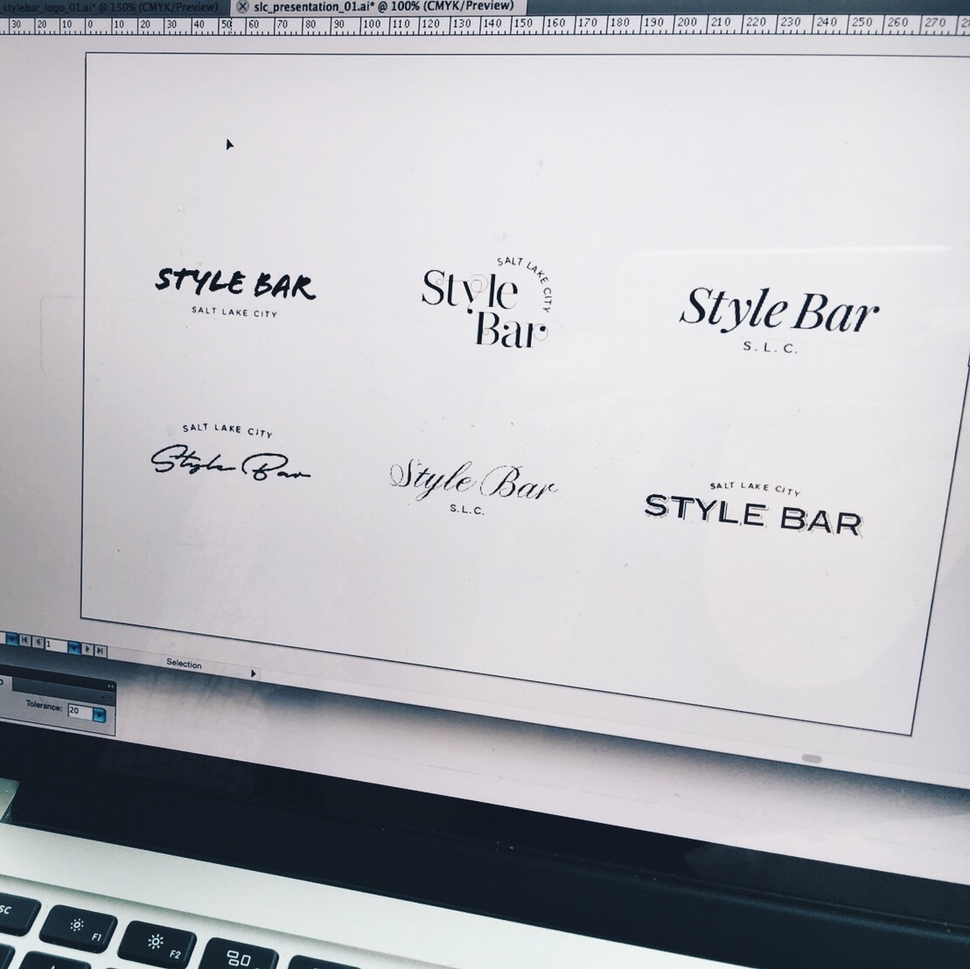Select the slc_presentation_01.ai document tab
970x969 pixels.
click(x=383, y=6)
